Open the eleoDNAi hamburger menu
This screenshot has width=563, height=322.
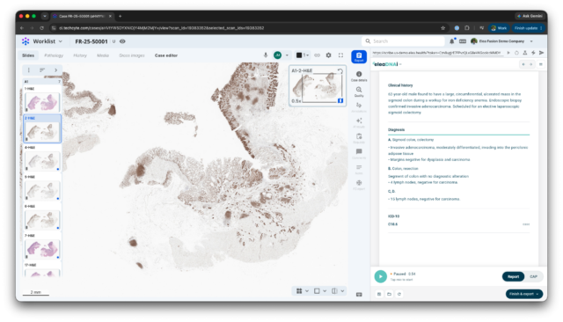click(x=541, y=64)
